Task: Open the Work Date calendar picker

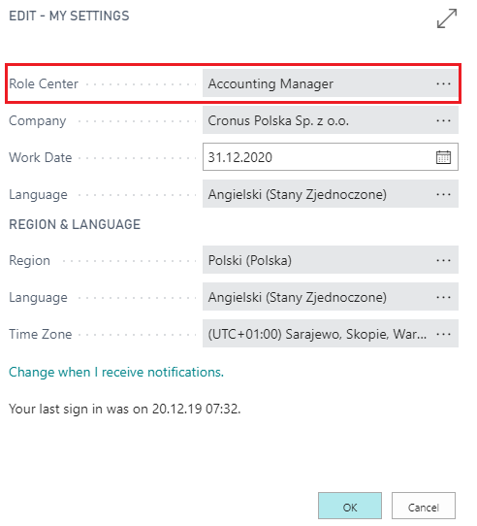Action: (x=443, y=157)
